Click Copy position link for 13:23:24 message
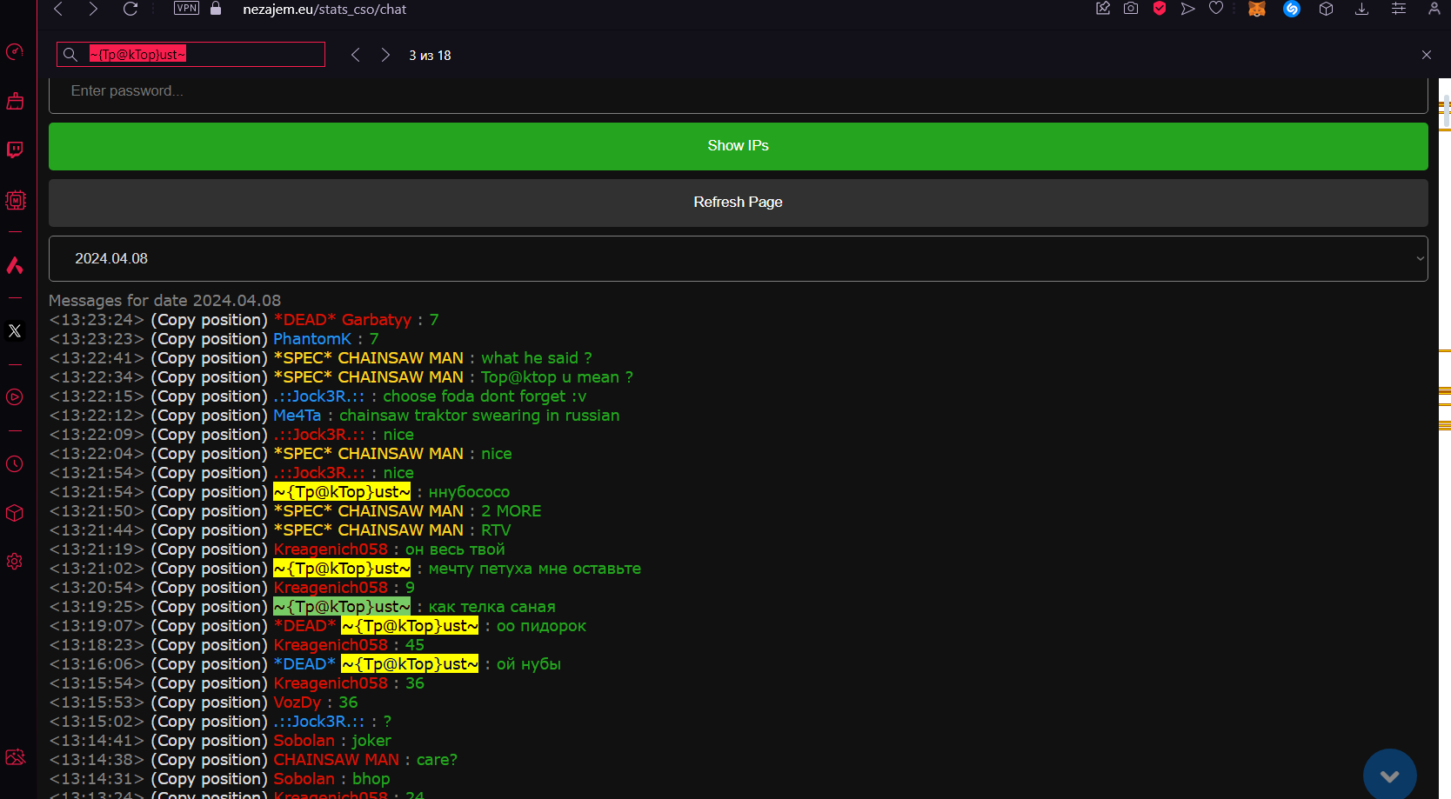The height and width of the screenshot is (799, 1451). 209,320
